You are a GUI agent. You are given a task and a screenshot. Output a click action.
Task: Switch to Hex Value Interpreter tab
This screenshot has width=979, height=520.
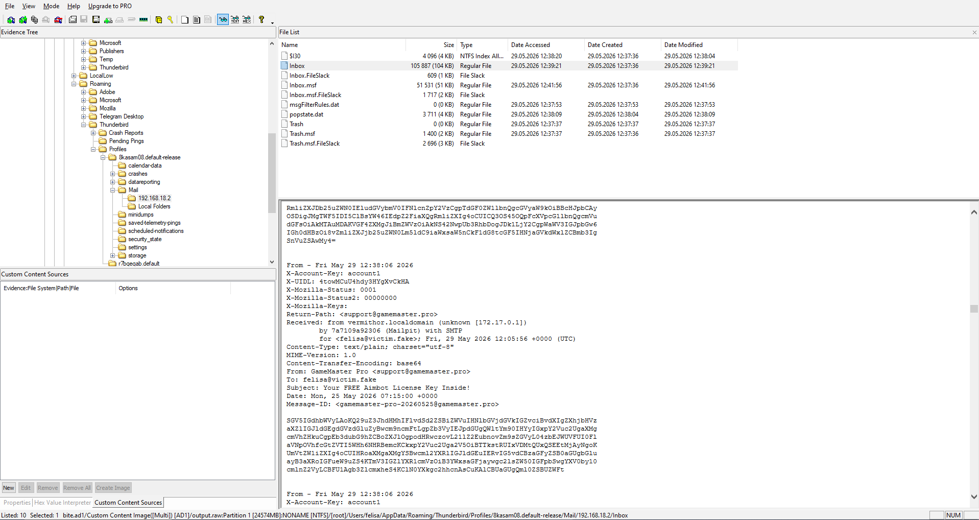coord(62,503)
